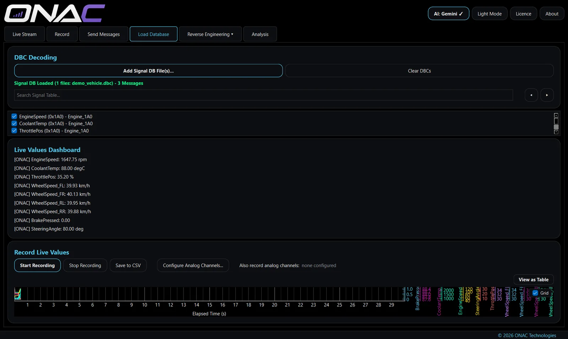Click the ONAC logo
568x339 pixels.
(54, 13)
